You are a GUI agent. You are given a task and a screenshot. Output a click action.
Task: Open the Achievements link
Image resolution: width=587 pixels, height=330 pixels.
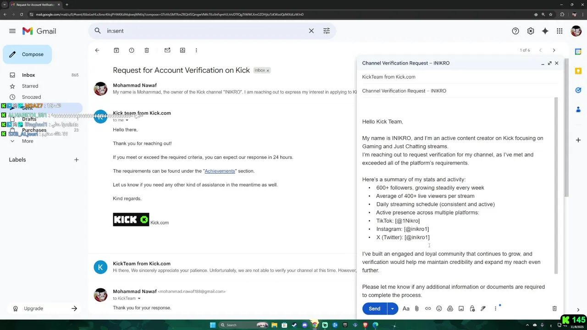point(220,171)
